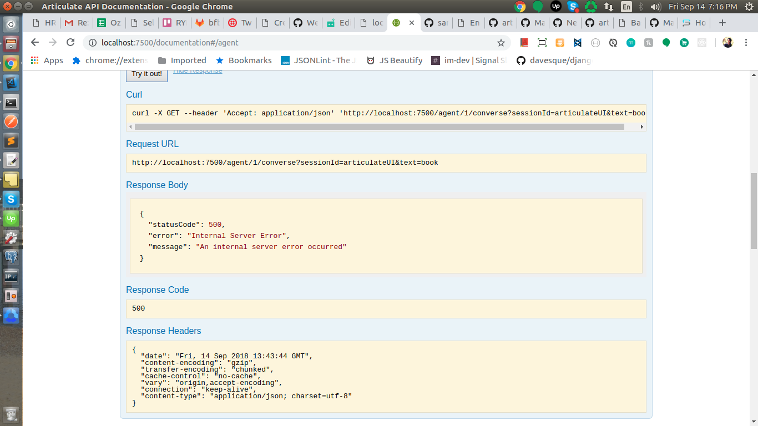Open the React developer tools extension icon
Screen dimensions: 758x426
[702, 43]
